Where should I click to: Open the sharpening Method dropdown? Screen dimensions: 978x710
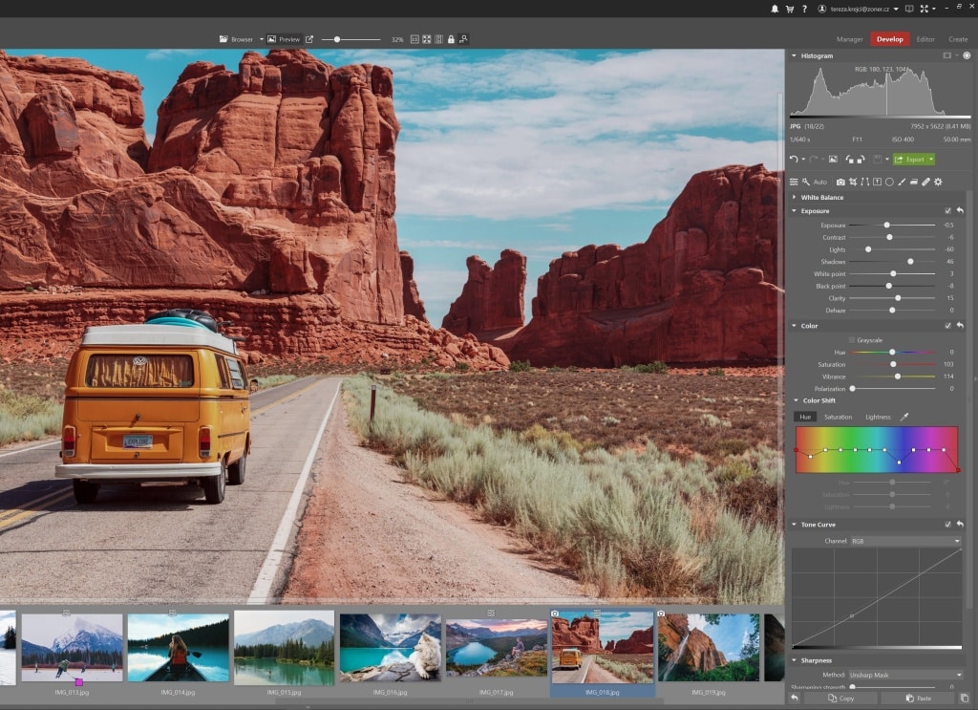coord(904,675)
